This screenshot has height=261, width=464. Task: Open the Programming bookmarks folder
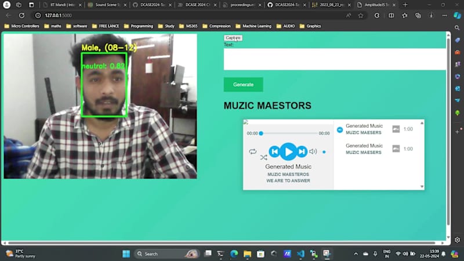click(x=139, y=26)
